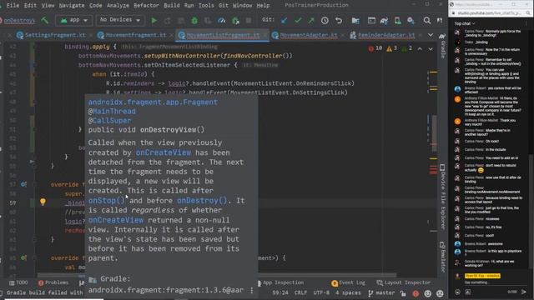Send chat message arrow in YouTube chat
Screen dimensions: 534x300
pyautogui.click(x=524, y=292)
